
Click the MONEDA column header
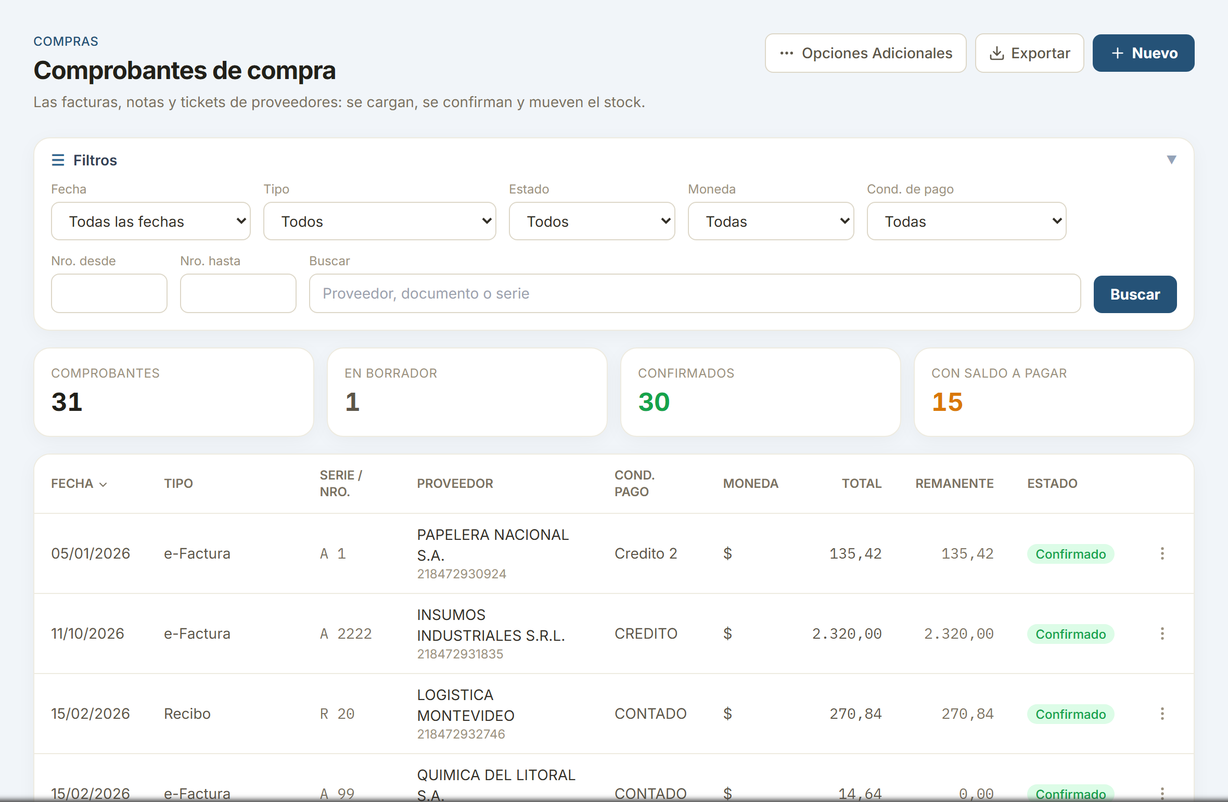(750, 484)
